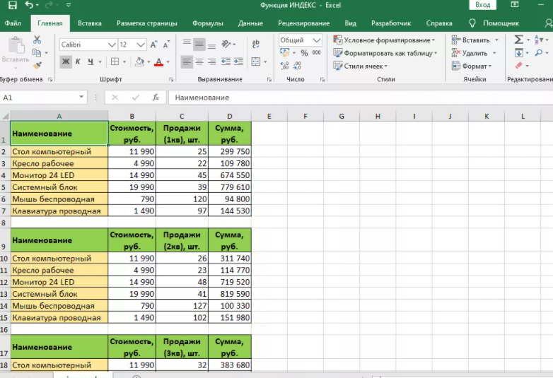The width and height of the screenshot is (553, 378).
Task: Select cell with Монитор 24 LED in row 4
Action: (x=59, y=175)
